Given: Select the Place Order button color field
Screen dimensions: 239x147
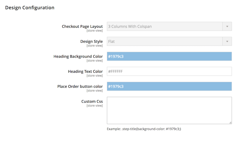Looking at the screenshot, I should 169,86.
